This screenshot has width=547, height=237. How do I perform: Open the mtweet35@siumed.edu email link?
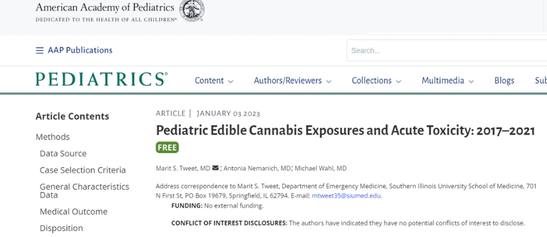tap(346, 196)
